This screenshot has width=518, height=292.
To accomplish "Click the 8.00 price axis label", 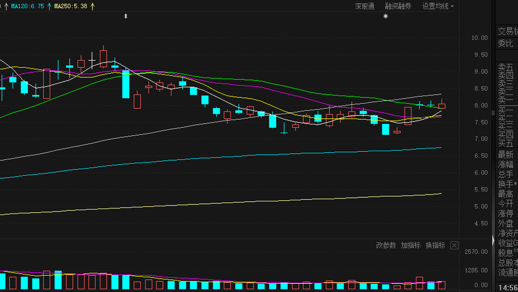I will point(481,105).
